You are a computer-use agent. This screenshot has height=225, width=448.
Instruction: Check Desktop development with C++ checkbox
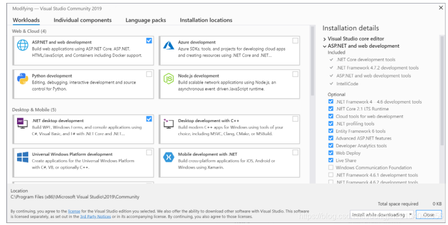pos(295,119)
